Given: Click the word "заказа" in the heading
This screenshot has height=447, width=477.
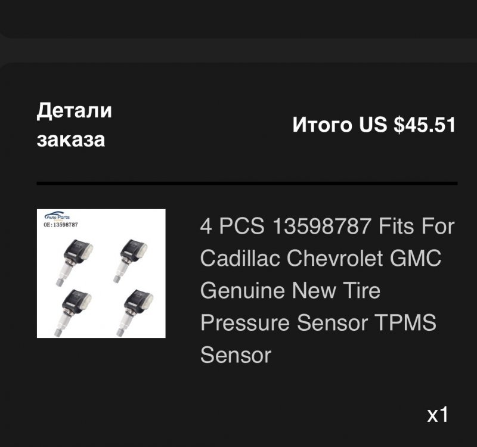Looking at the screenshot, I should (71, 140).
